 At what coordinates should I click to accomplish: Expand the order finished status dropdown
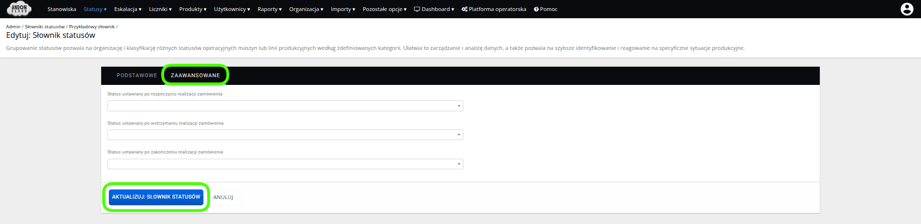(285, 164)
